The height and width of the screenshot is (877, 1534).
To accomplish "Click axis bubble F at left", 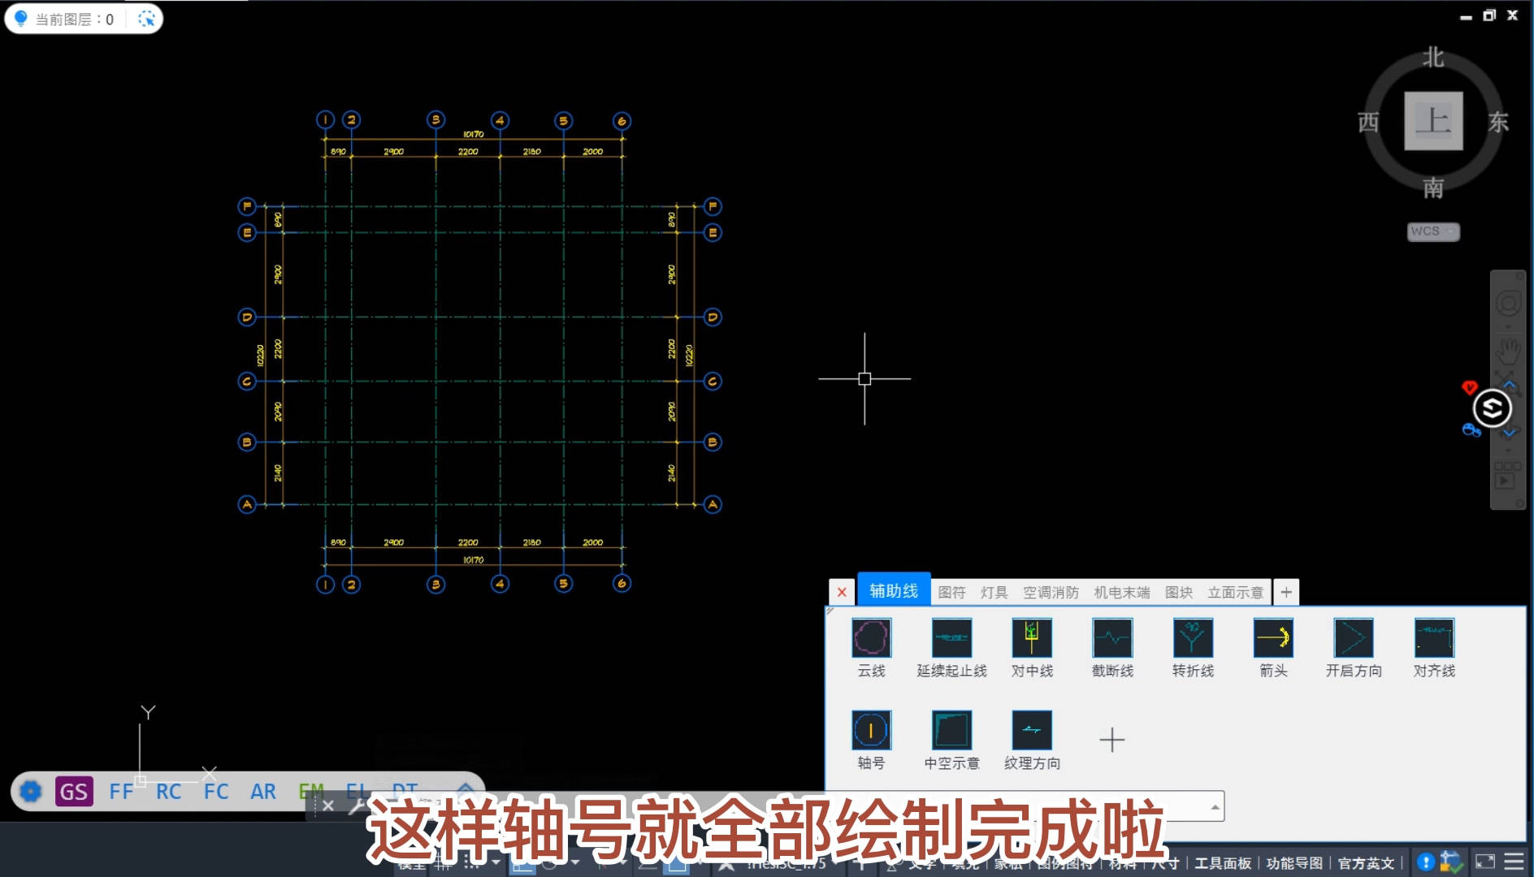I will point(248,206).
